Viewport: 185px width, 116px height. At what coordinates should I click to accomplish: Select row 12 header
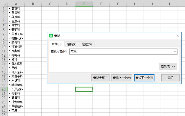[x=4, y=55]
